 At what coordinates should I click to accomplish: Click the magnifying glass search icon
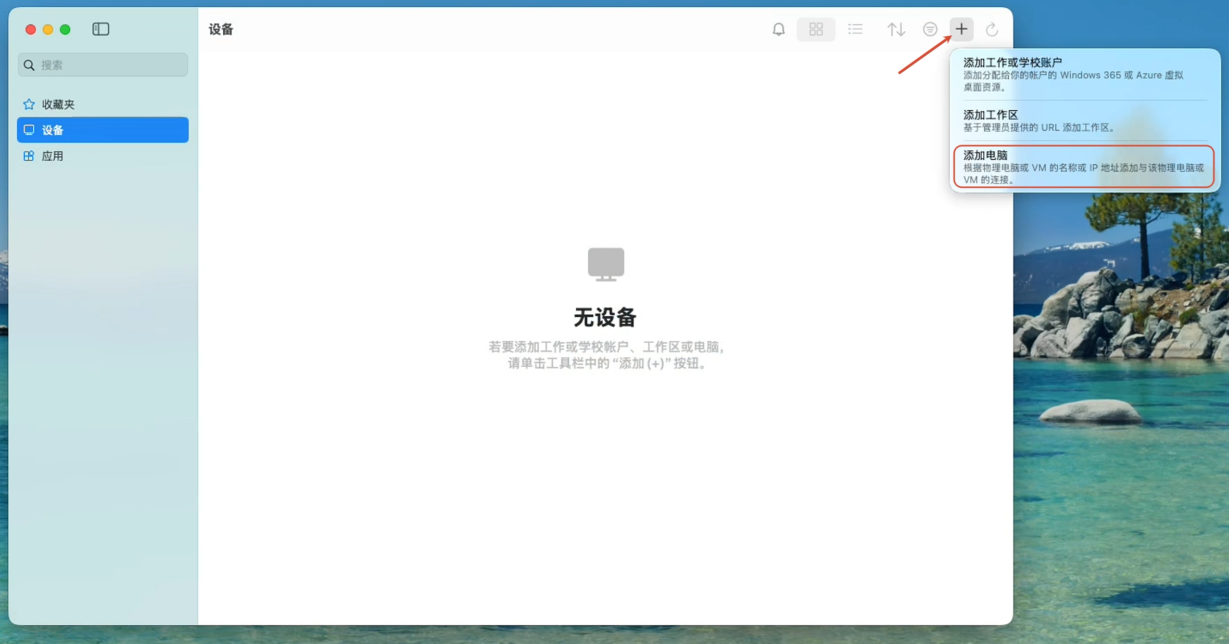pyautogui.click(x=29, y=65)
